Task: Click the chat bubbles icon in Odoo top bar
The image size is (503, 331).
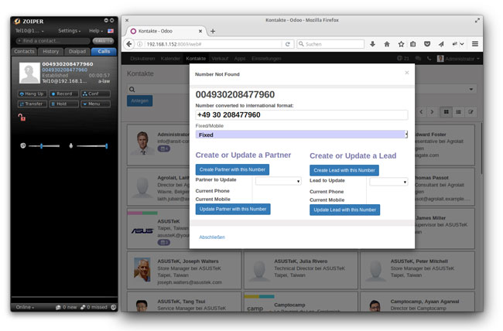Action: point(418,58)
